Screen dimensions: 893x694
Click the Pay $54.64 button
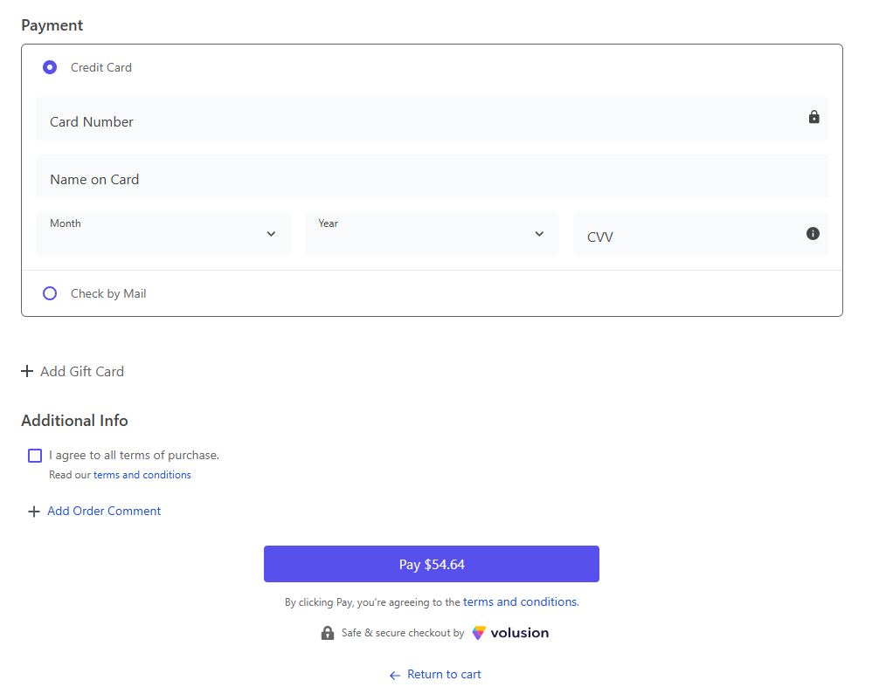[x=432, y=563]
